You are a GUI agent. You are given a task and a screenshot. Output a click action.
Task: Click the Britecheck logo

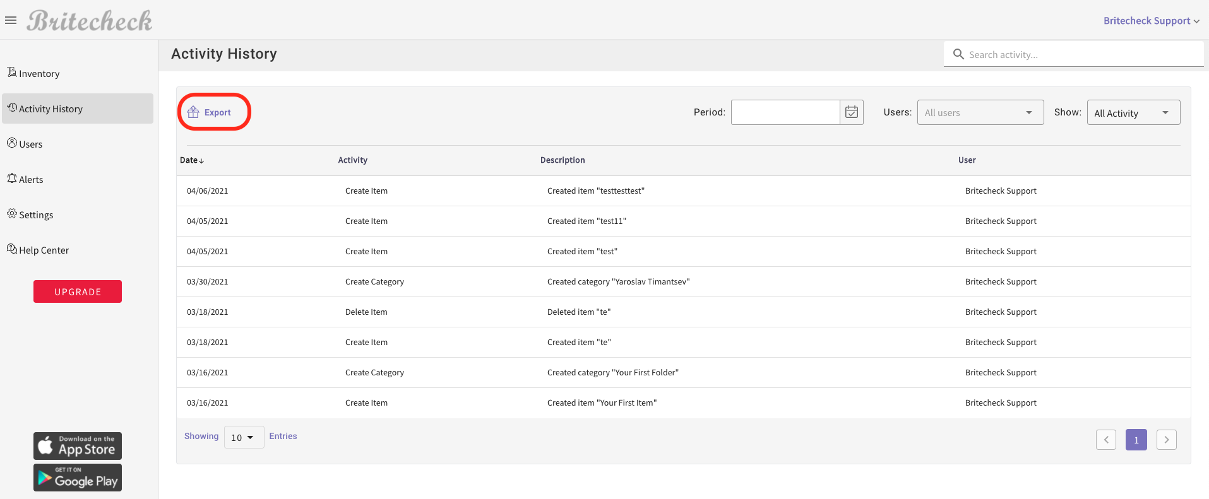(90, 21)
